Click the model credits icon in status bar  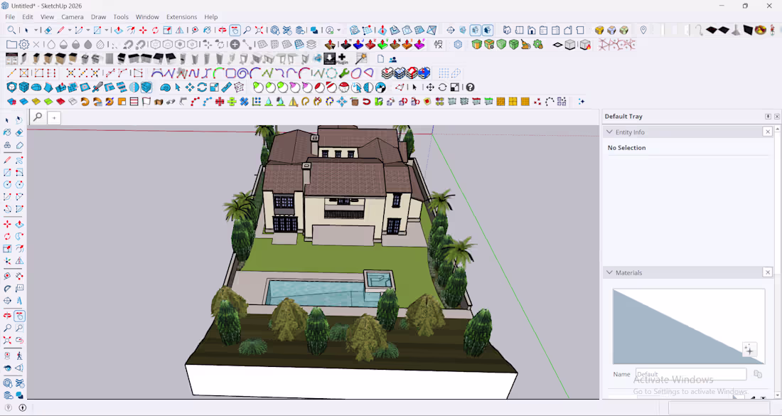click(23, 407)
